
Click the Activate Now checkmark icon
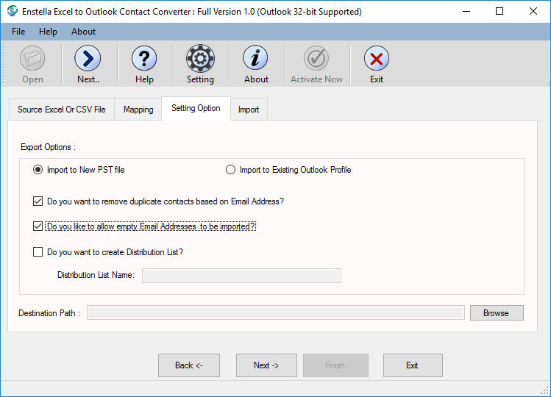coord(316,59)
